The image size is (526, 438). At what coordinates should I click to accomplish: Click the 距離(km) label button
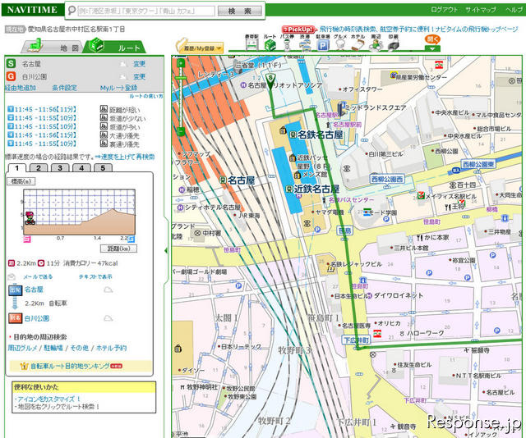(118, 249)
